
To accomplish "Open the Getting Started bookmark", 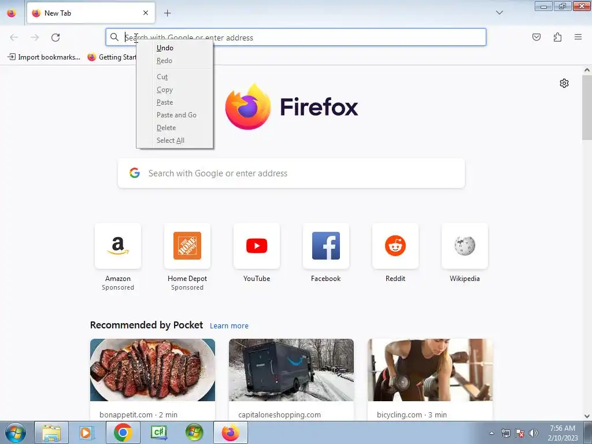I will [112, 57].
